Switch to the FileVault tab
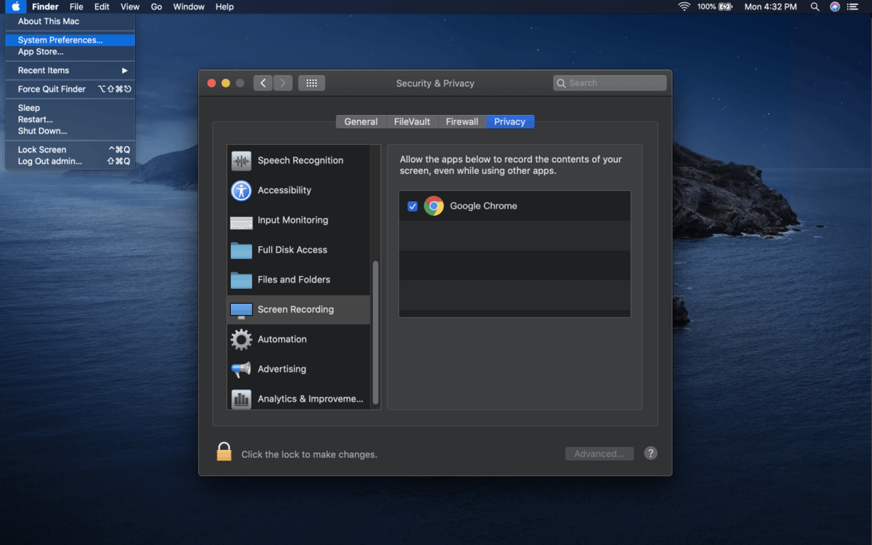The width and height of the screenshot is (872, 545). tap(411, 121)
